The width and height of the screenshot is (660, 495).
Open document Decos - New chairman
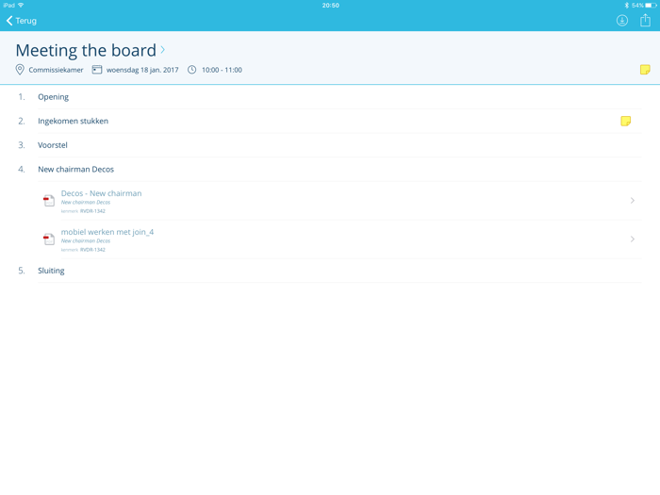click(339, 201)
